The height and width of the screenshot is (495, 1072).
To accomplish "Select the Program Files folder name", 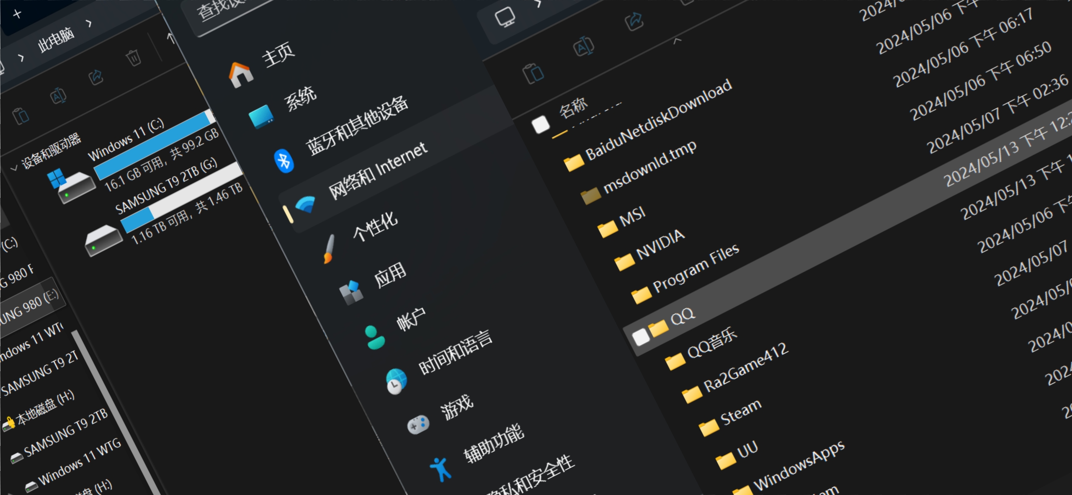I will pos(696,268).
